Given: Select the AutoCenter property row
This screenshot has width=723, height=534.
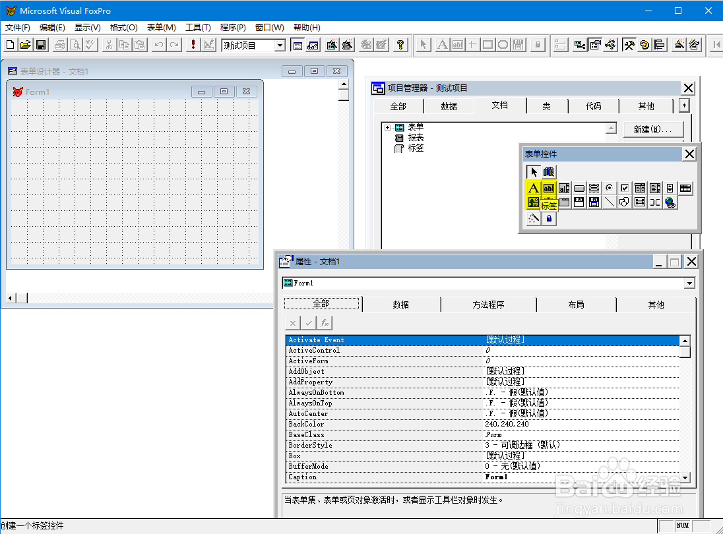Looking at the screenshot, I should pos(482,414).
